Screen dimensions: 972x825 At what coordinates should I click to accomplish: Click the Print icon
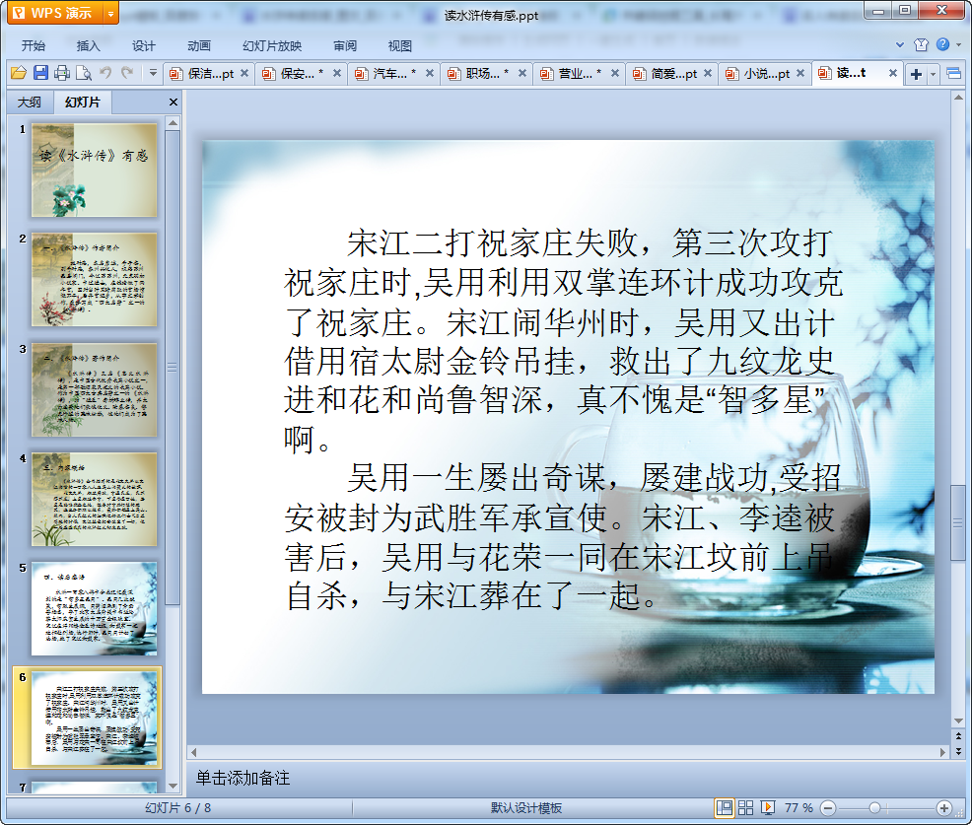coord(62,73)
